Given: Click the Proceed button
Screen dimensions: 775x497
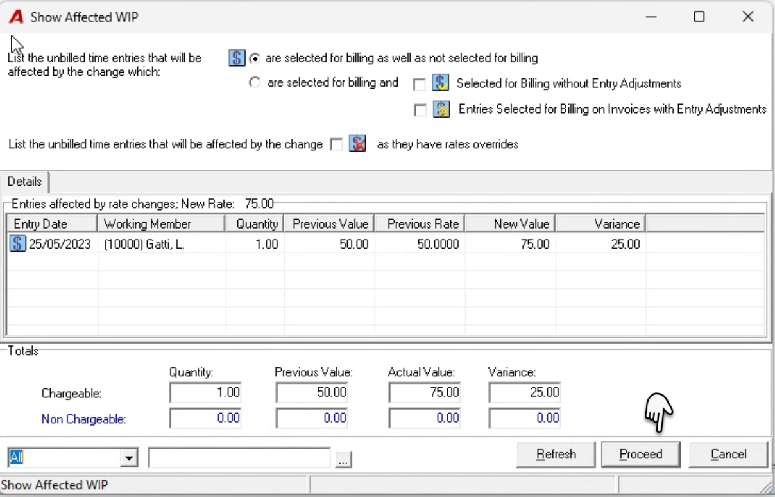Looking at the screenshot, I should coord(641,455).
